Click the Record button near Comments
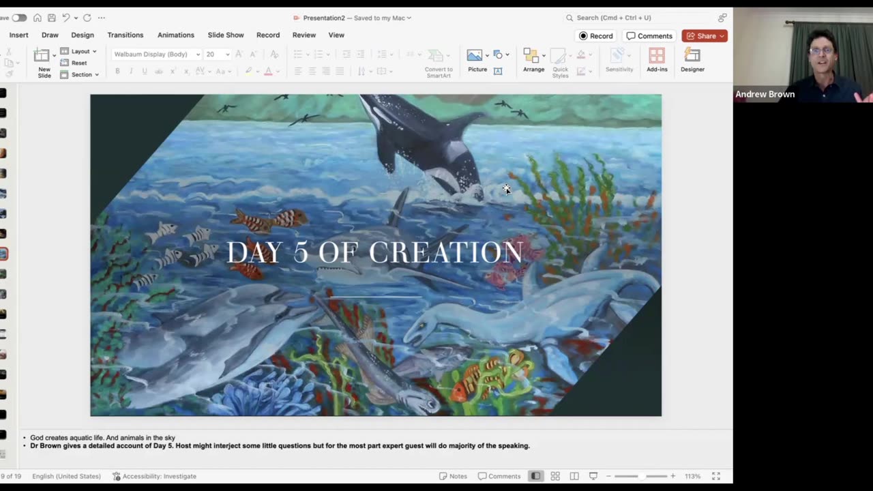 pos(596,35)
